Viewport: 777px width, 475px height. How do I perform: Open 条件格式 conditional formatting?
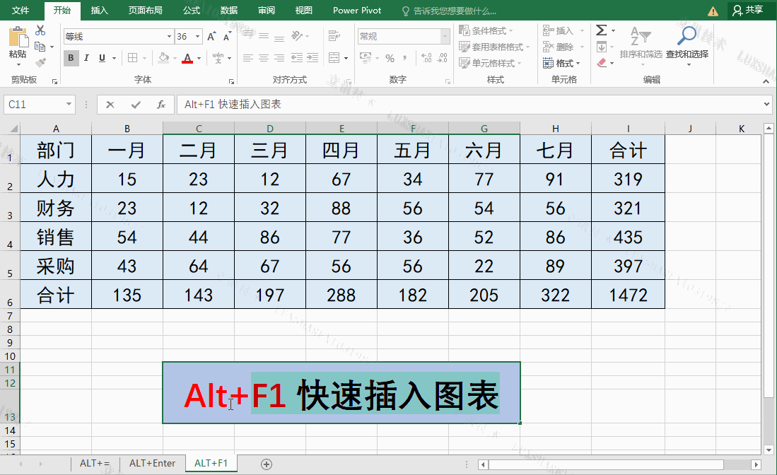(486, 30)
